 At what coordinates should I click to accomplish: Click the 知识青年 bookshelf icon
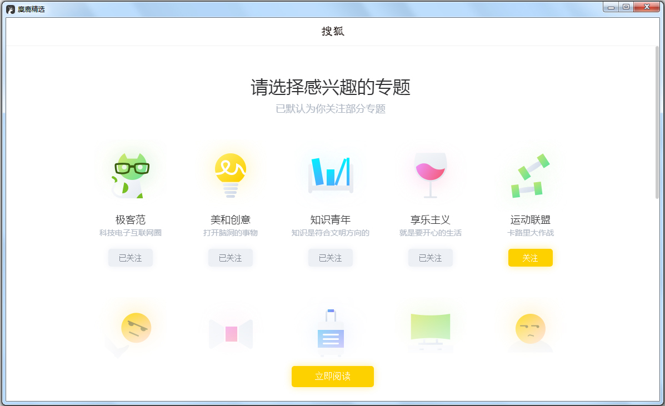[331, 175]
